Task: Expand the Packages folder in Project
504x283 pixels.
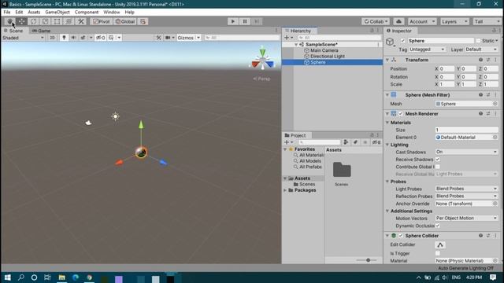Action: click(x=285, y=190)
